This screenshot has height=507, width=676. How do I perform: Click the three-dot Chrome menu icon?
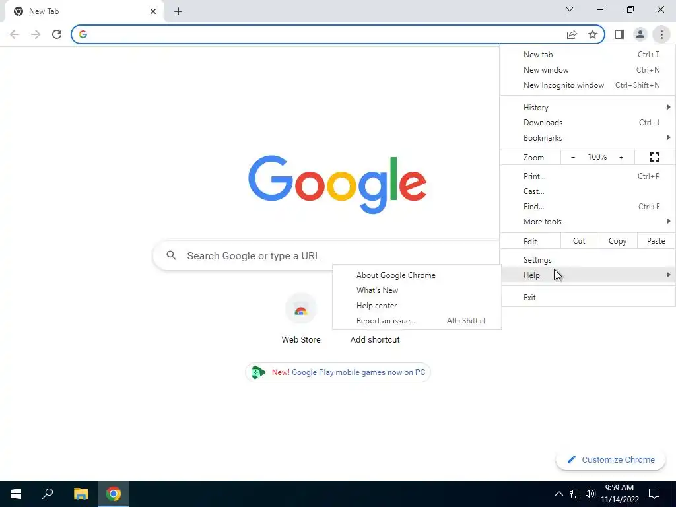661,34
